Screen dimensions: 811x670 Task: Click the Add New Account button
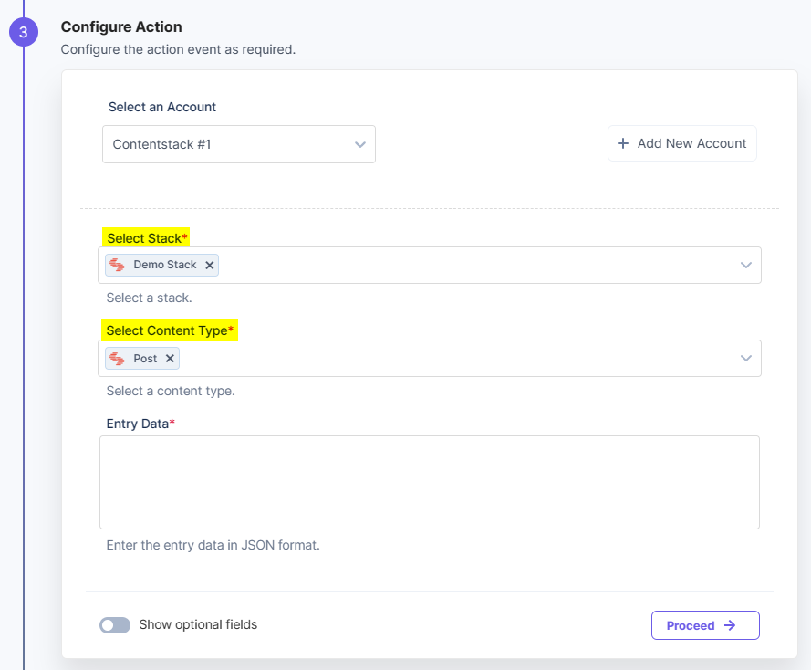(x=682, y=143)
